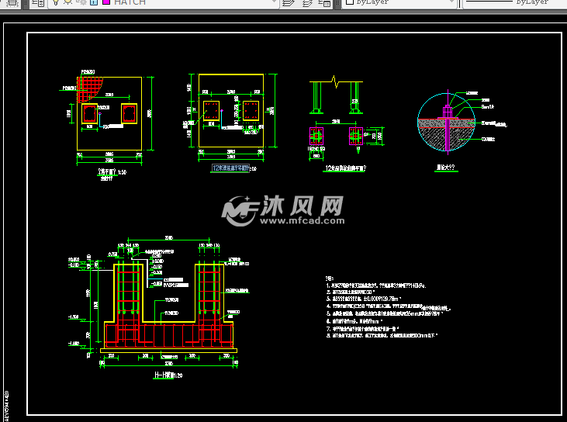The image size is (567, 422).
Task: Toggle the layer on/off lightbulb icon
Action: [55, 2]
